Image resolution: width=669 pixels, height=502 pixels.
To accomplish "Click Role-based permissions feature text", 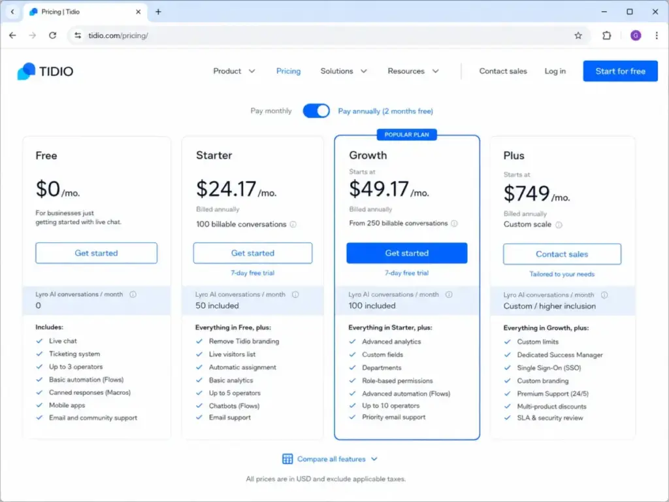I will tap(397, 381).
